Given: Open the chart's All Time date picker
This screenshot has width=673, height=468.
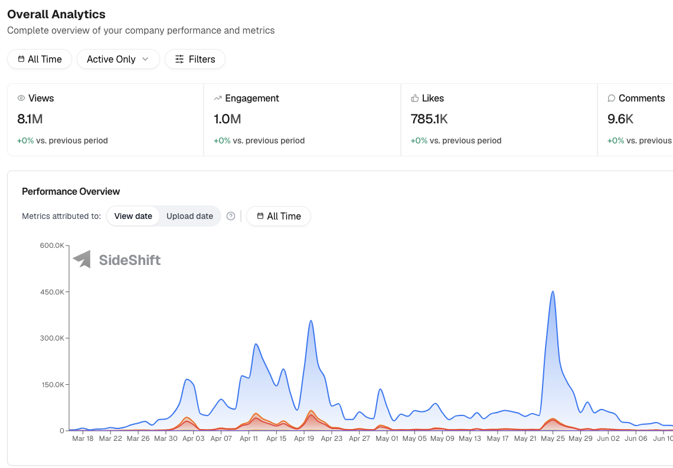Looking at the screenshot, I should coord(279,216).
